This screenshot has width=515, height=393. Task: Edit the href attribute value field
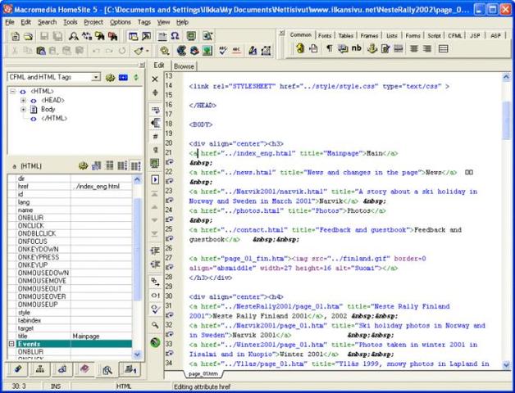101,187
